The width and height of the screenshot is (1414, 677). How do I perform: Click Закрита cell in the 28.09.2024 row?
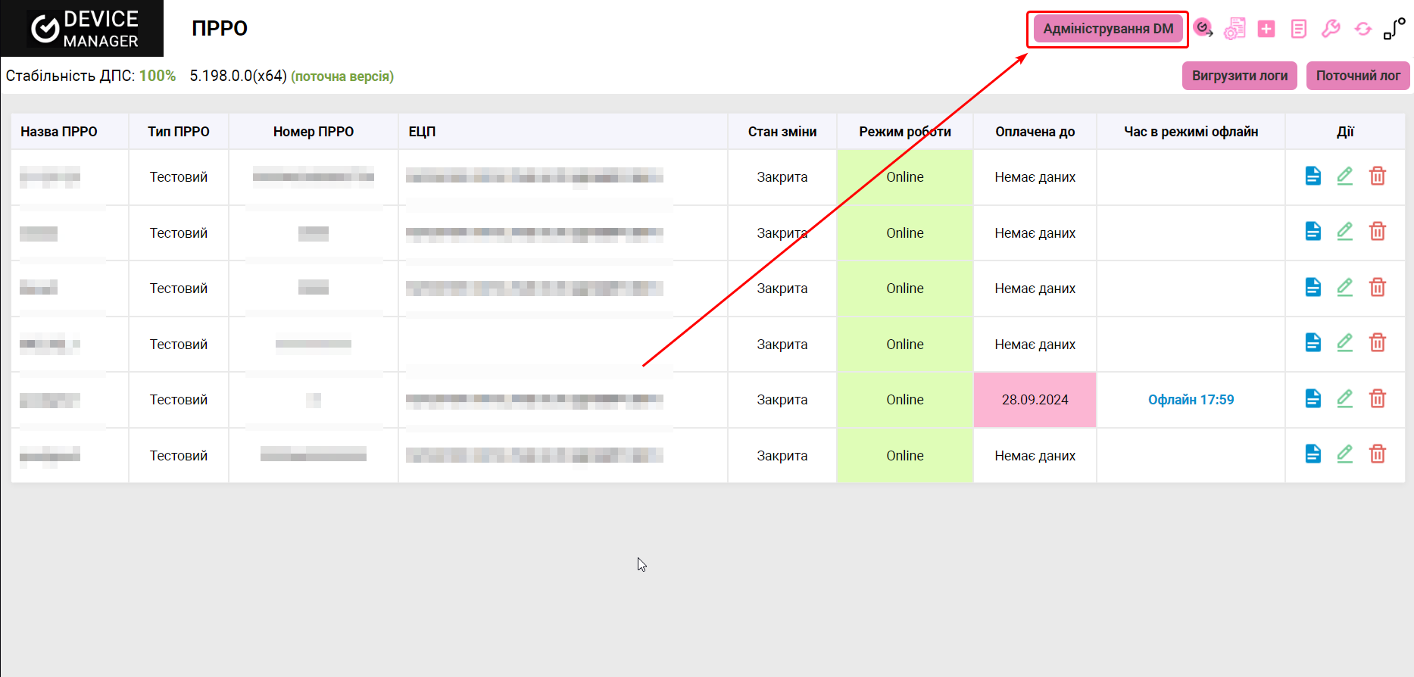[x=782, y=400]
